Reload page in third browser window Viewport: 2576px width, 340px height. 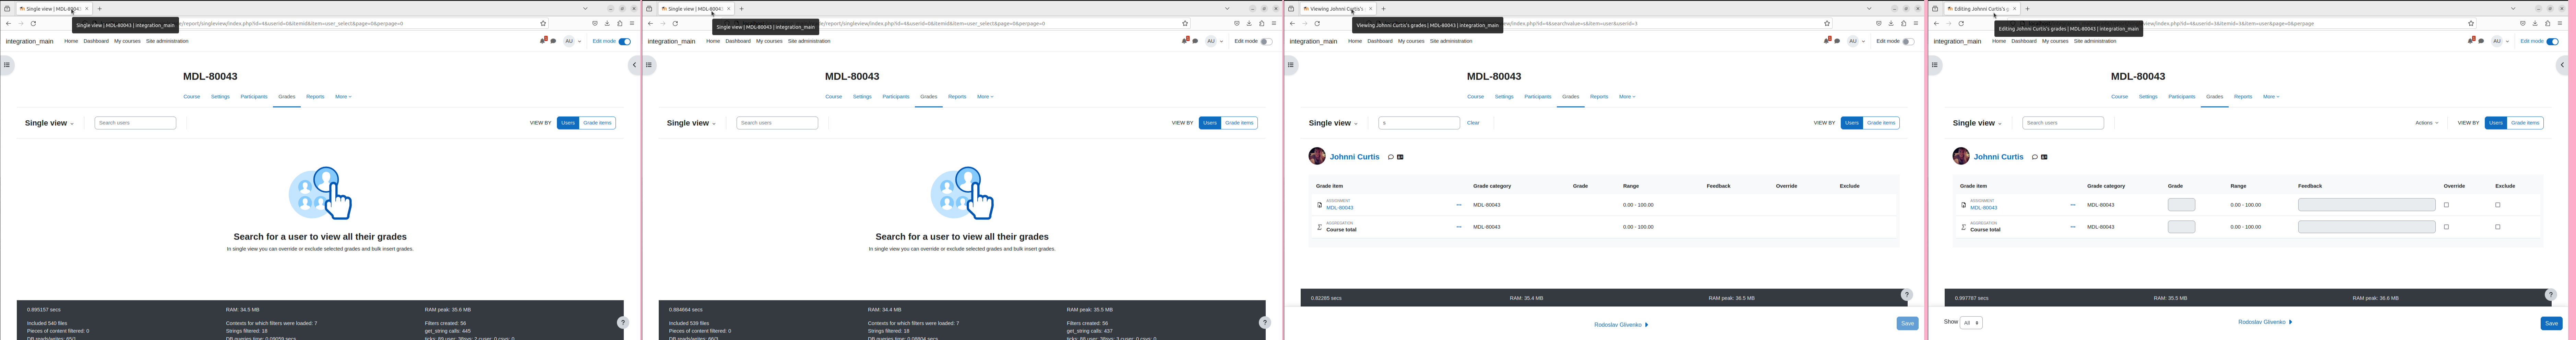pos(1317,23)
